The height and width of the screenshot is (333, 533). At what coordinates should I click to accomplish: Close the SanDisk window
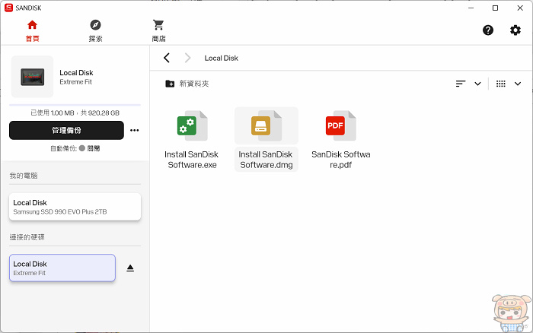[520, 8]
